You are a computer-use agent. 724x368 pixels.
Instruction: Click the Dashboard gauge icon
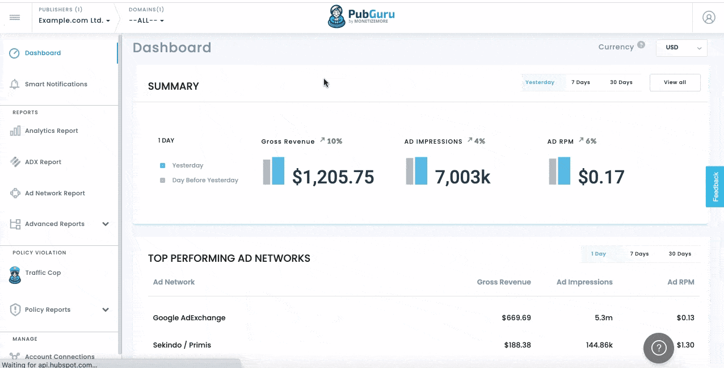[x=15, y=53]
